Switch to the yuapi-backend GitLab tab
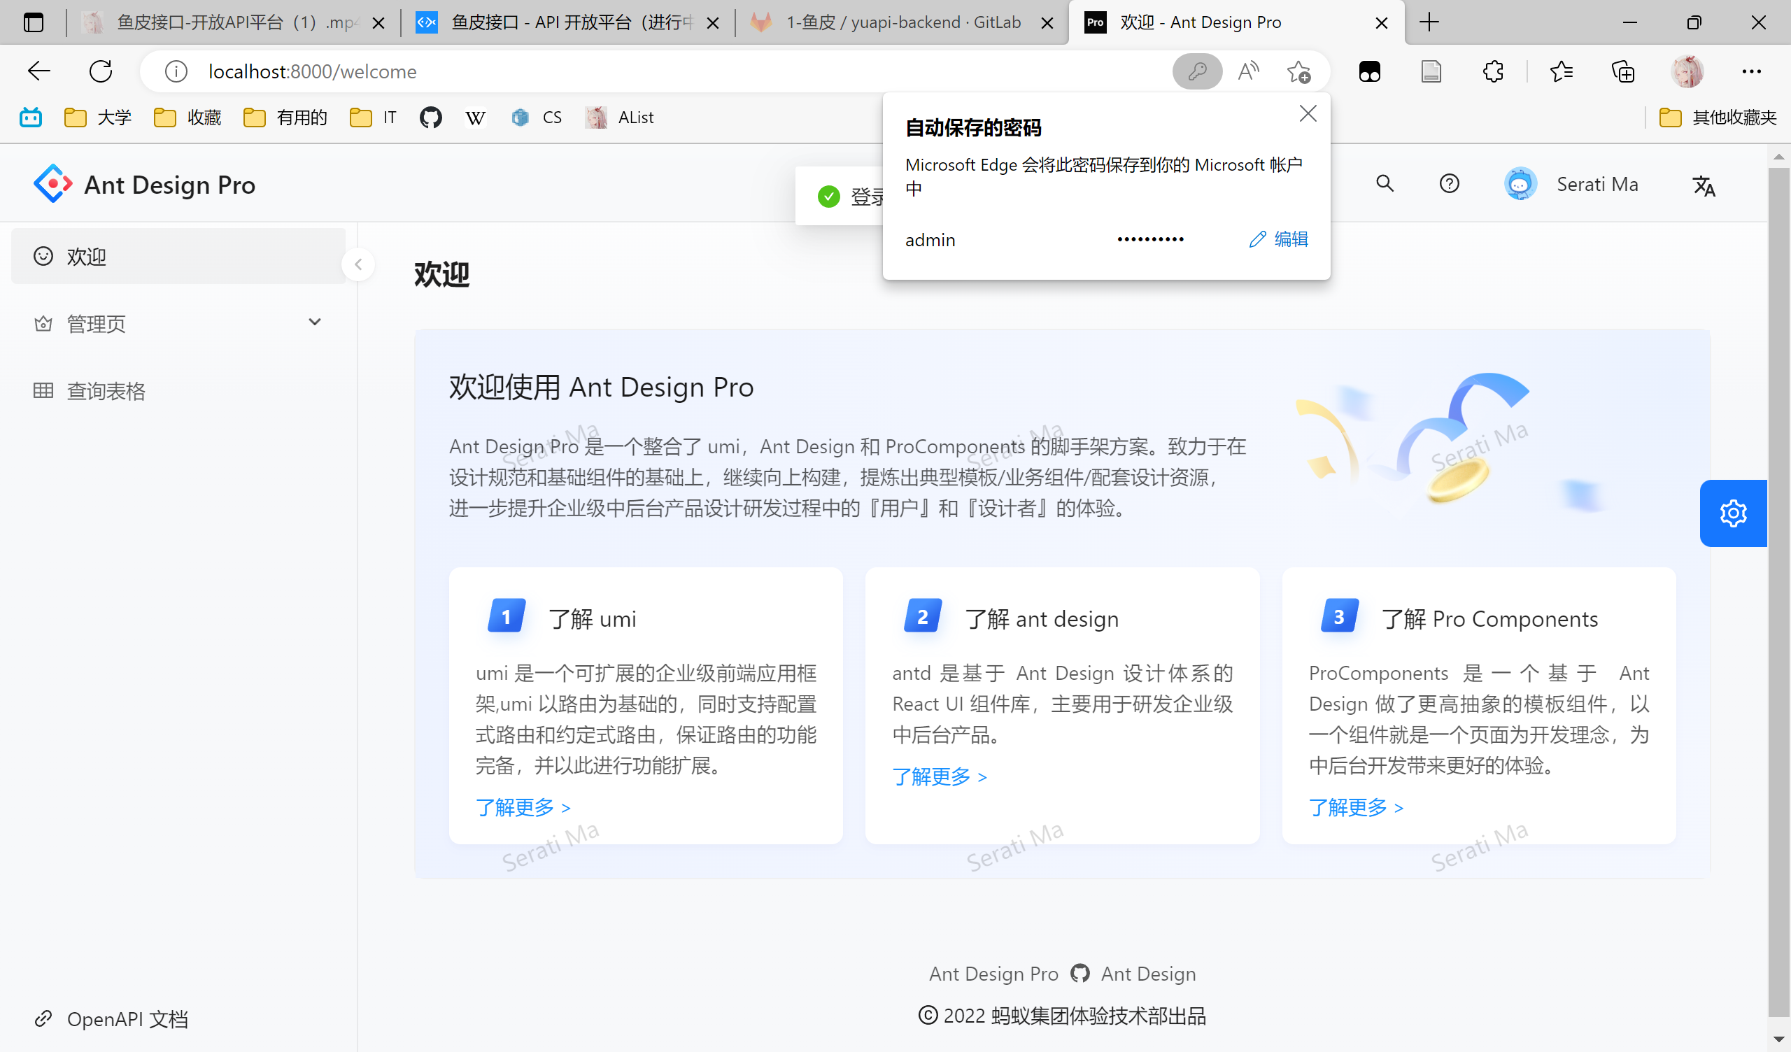The height and width of the screenshot is (1052, 1791). coord(901,23)
